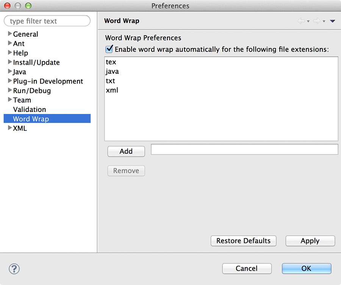Viewport: 341px width, 285px height.
Task: Open the dark view menu triangle
Action: pos(332,21)
